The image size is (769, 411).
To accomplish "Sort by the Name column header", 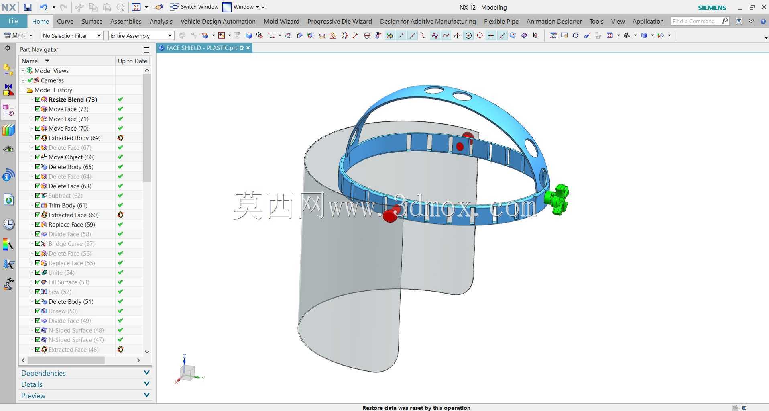I will pos(67,61).
